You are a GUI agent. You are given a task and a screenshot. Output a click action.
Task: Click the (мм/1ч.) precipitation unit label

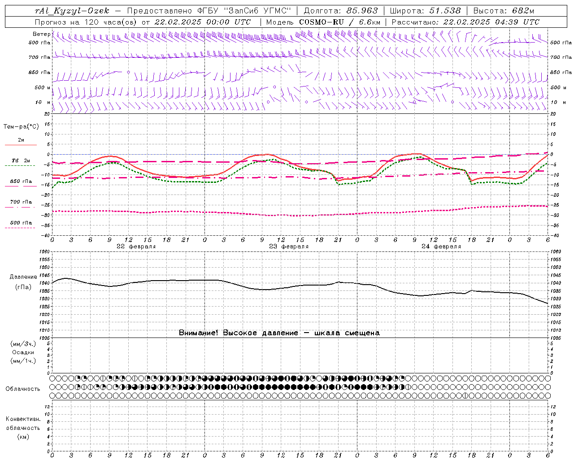point(23,361)
